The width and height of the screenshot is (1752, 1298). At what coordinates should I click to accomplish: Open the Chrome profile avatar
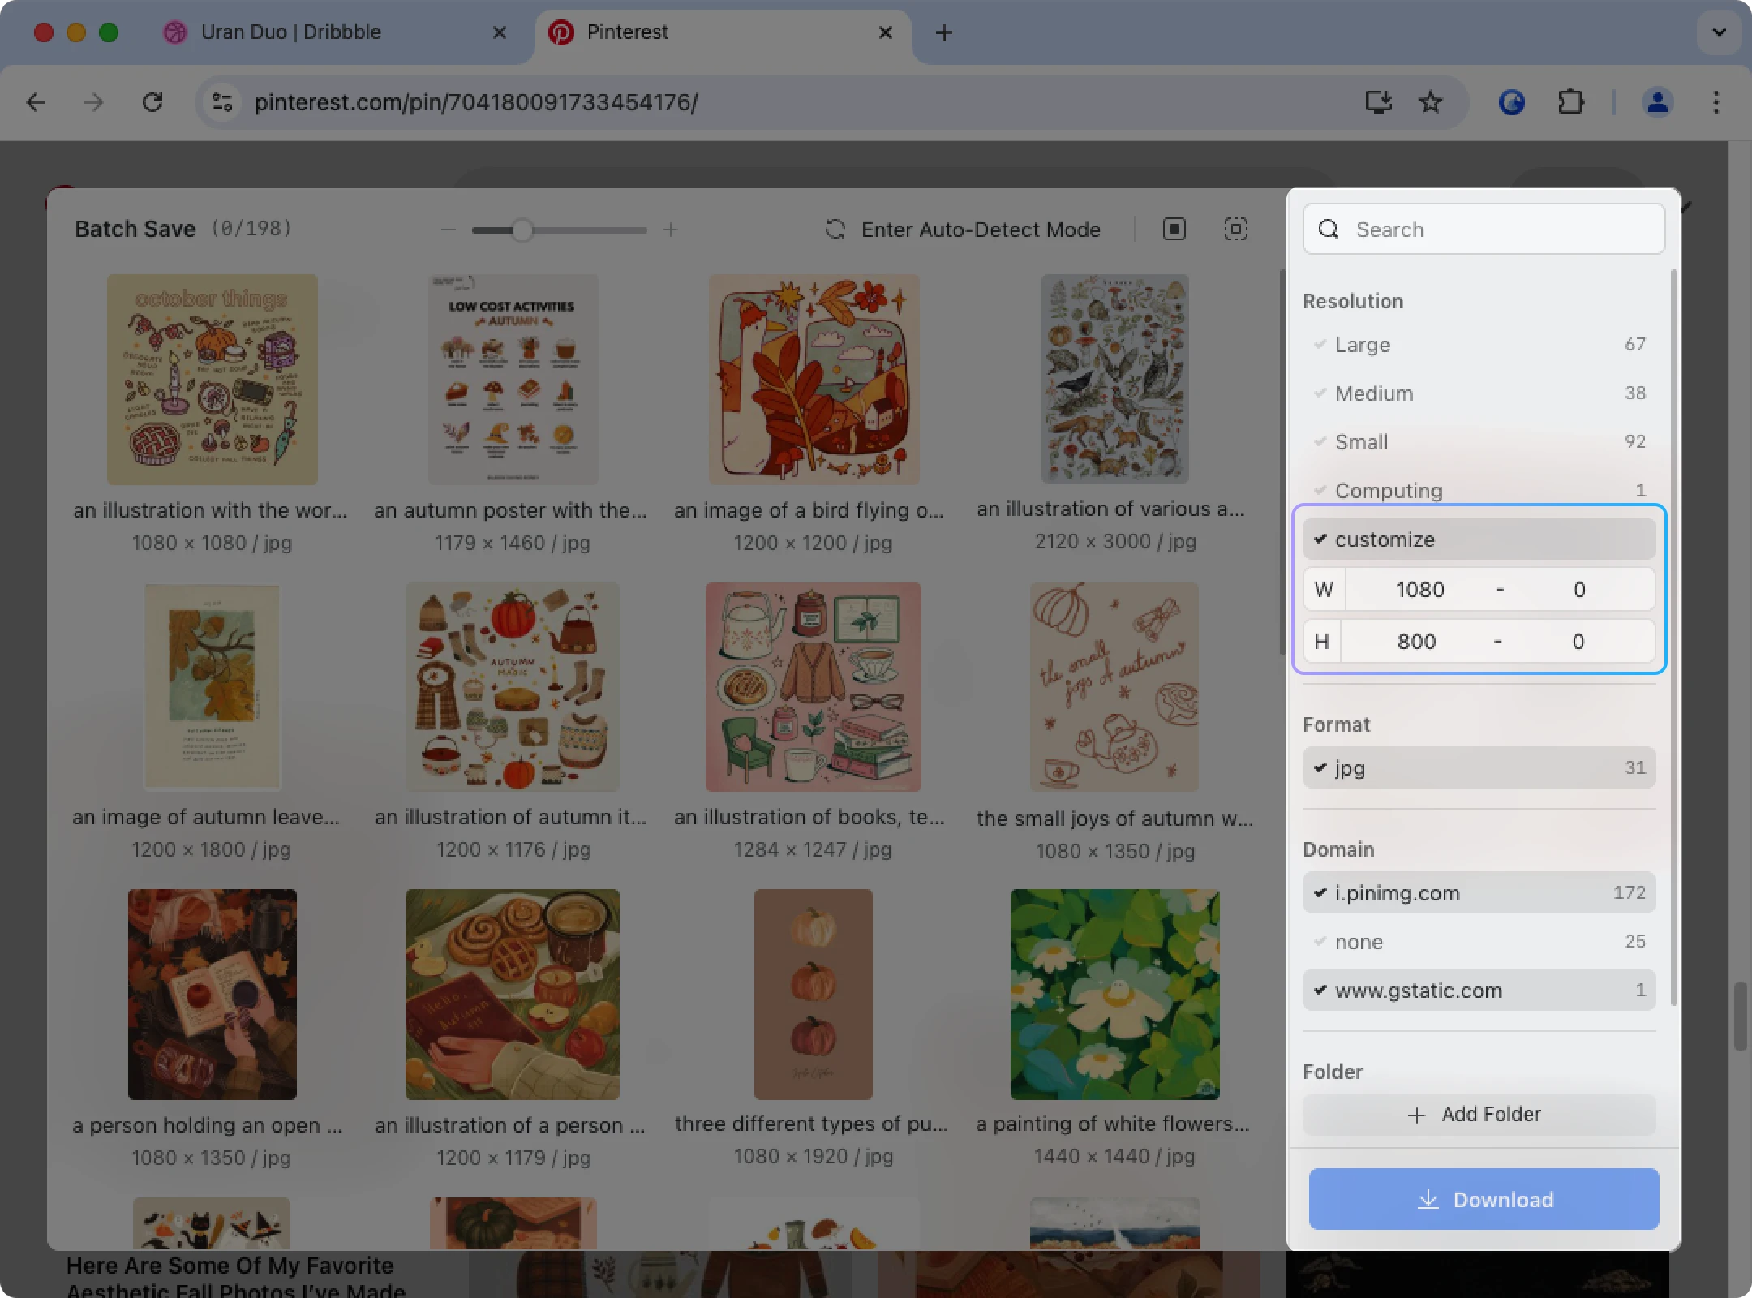(1658, 102)
